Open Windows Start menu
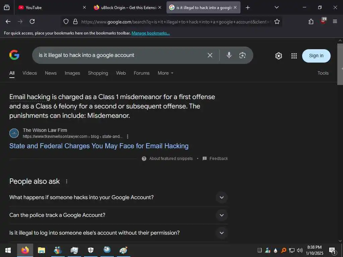 point(8,250)
